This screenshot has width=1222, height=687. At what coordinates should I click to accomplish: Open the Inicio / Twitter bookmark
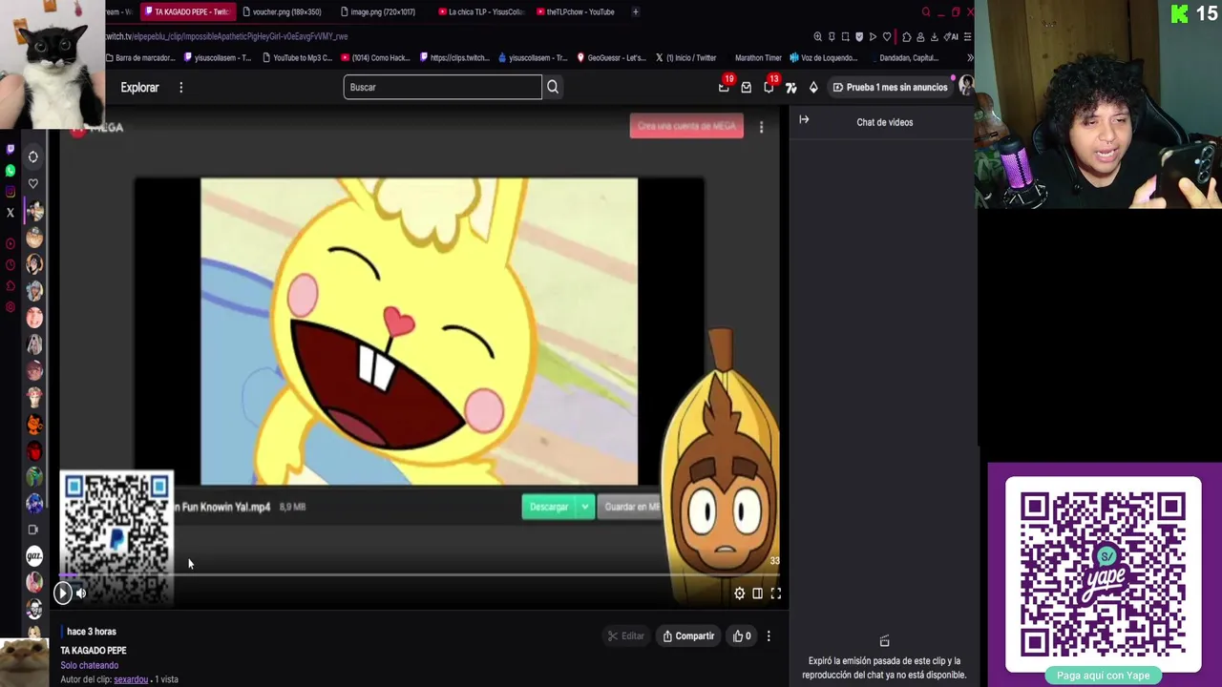pos(685,57)
